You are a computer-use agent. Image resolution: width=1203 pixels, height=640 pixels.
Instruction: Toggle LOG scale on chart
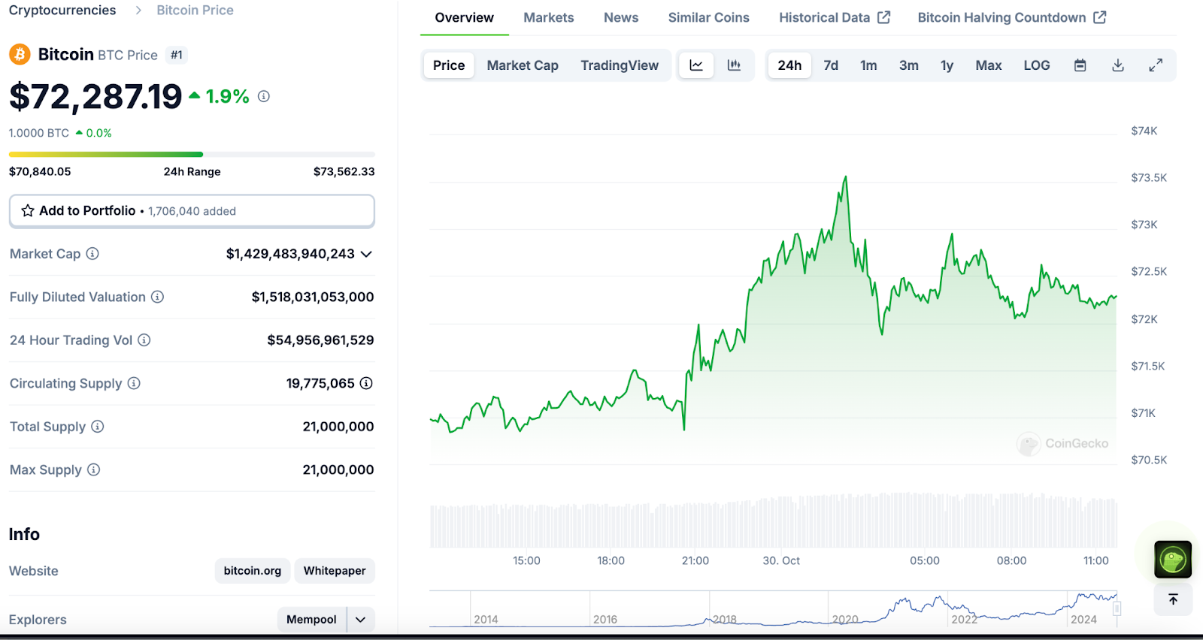1037,65
